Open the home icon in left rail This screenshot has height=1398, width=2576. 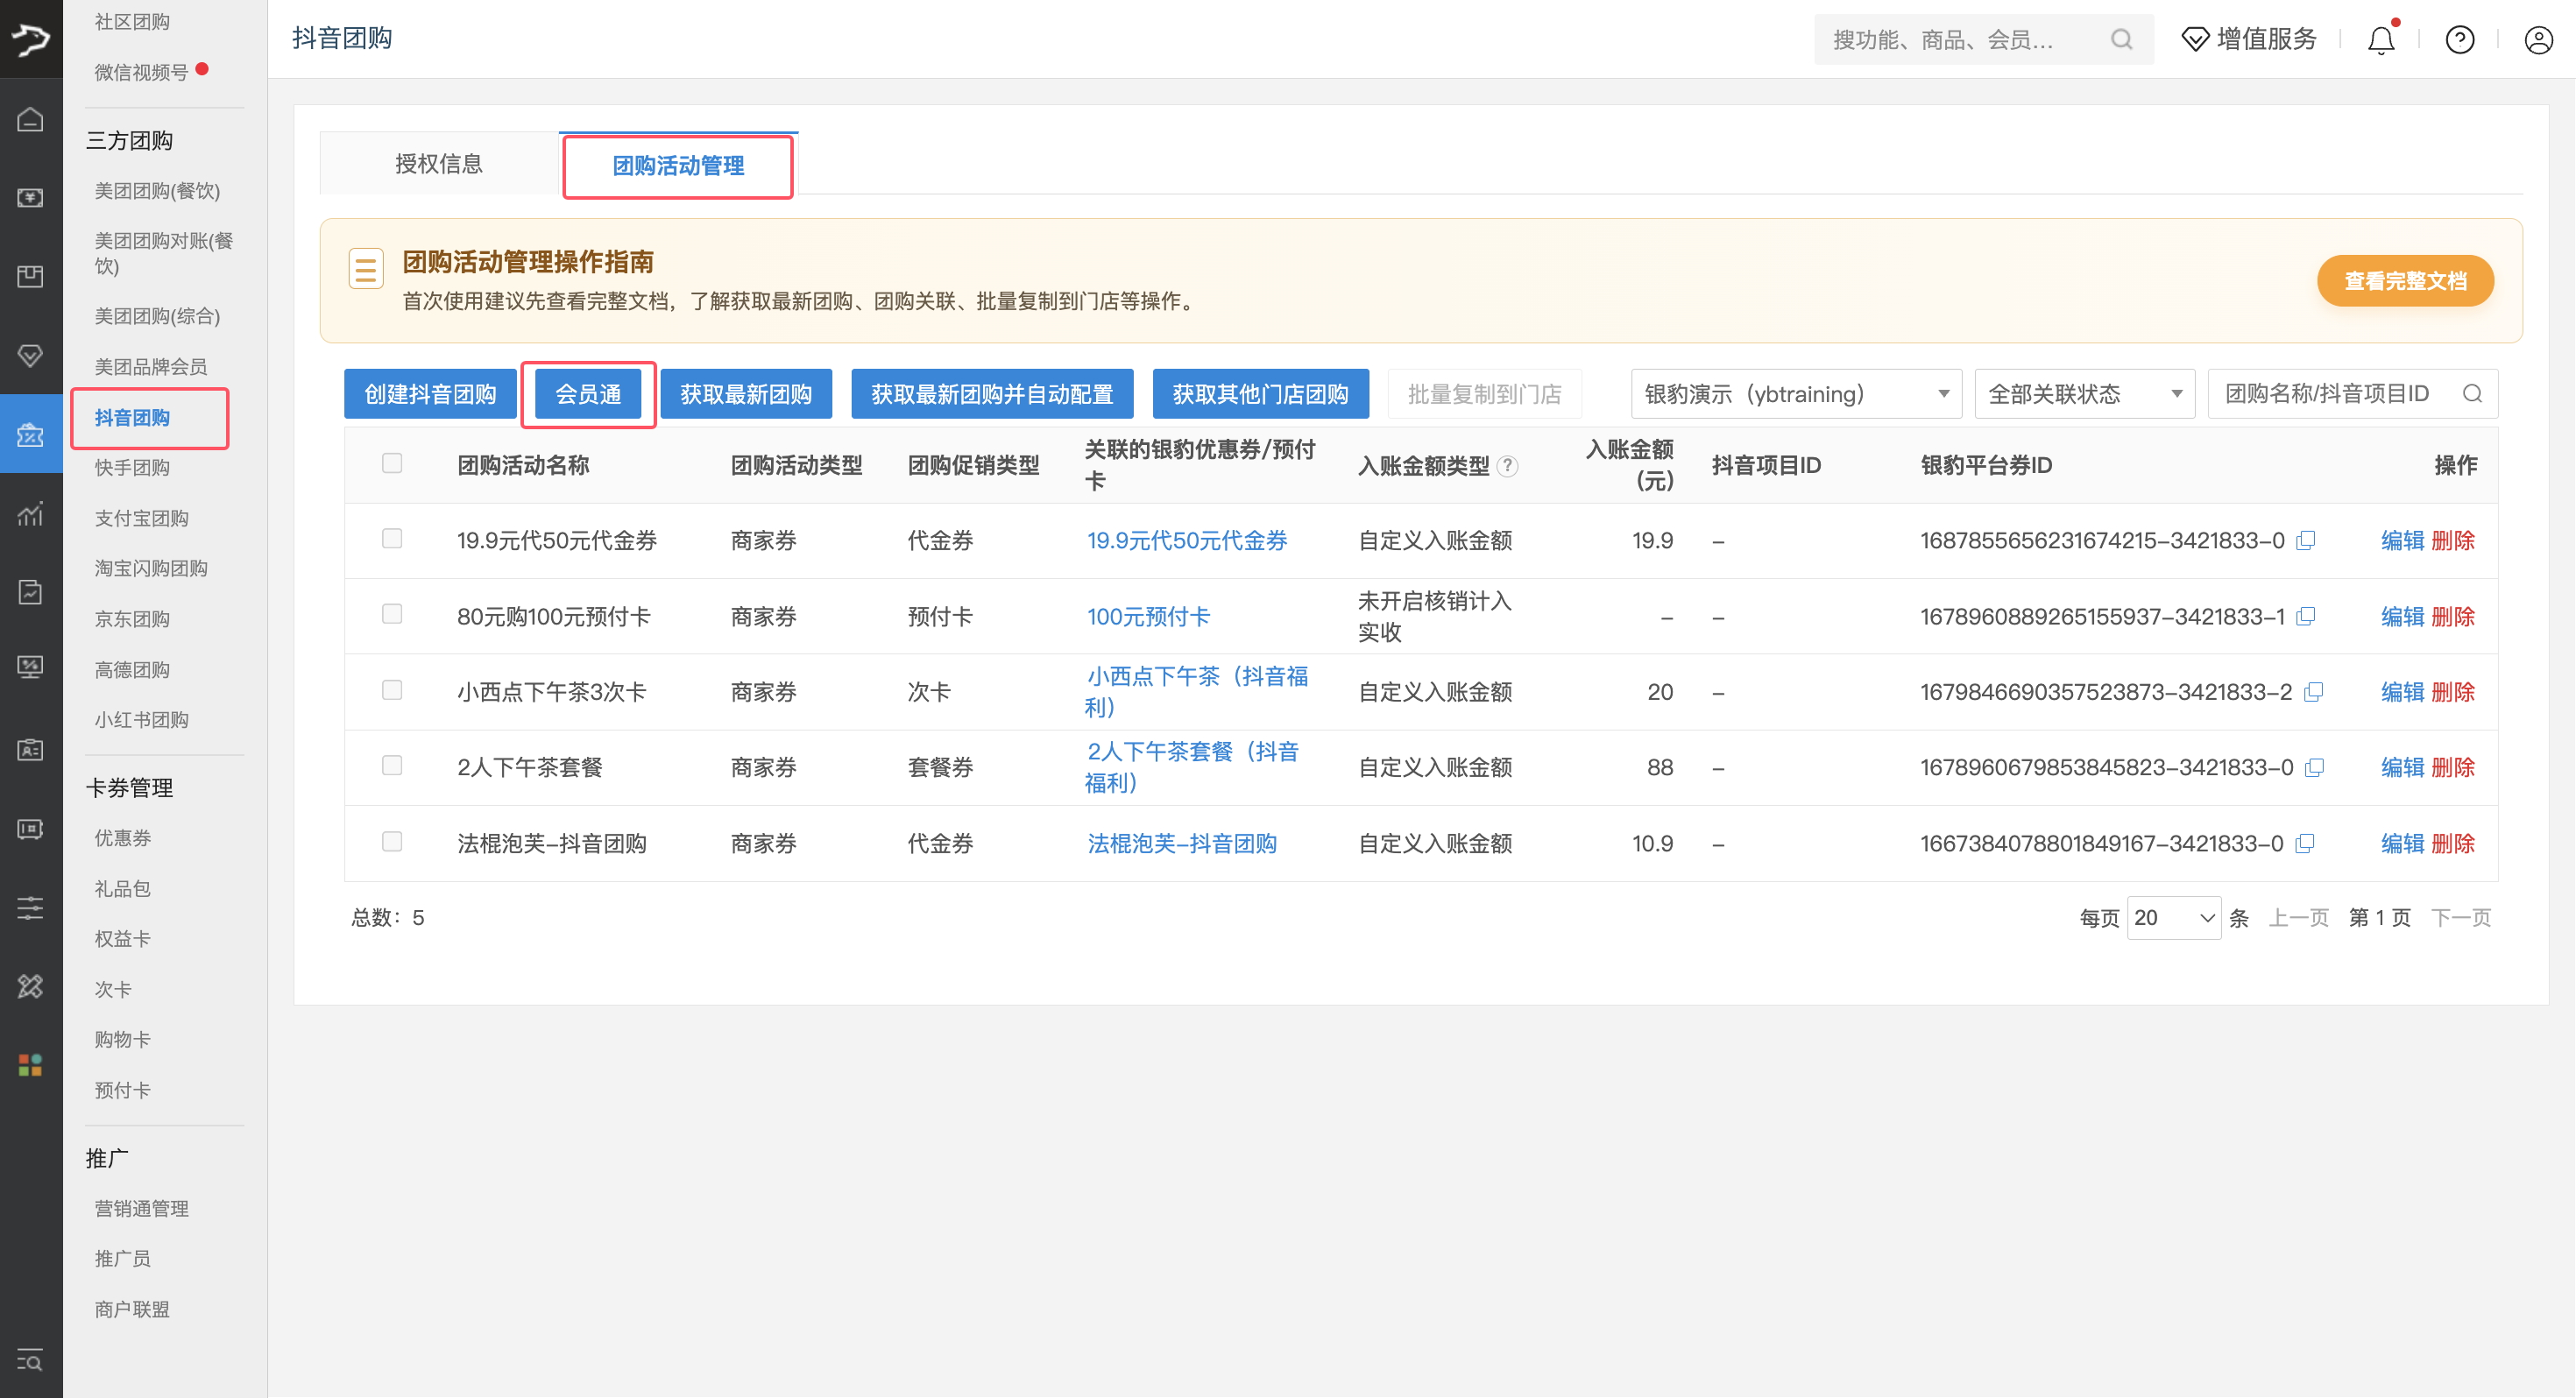click(31, 120)
